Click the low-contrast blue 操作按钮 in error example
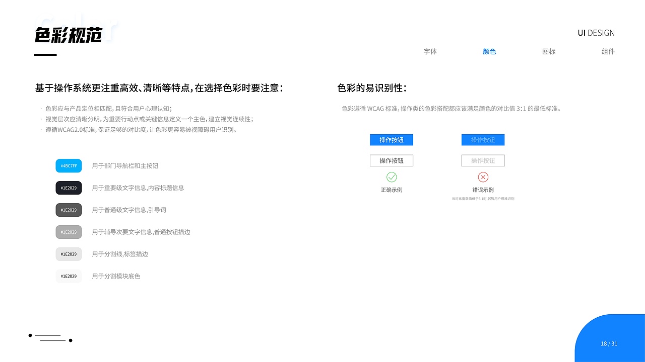 tap(483, 140)
